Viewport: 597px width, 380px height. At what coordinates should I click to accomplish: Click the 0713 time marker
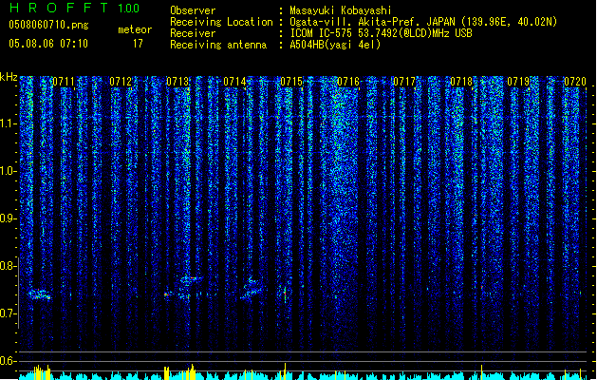point(177,82)
